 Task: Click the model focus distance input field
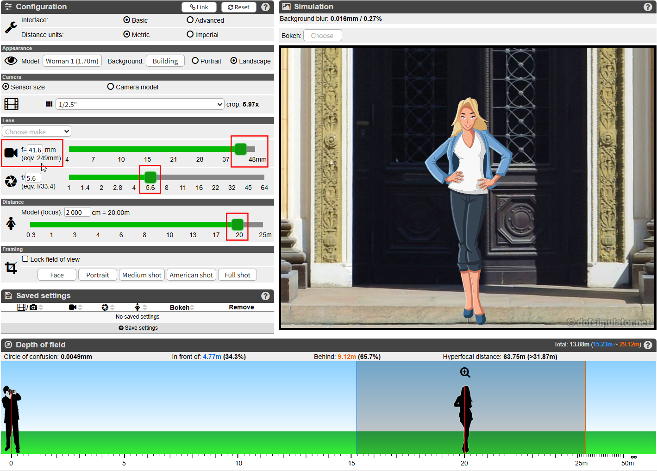coord(77,213)
